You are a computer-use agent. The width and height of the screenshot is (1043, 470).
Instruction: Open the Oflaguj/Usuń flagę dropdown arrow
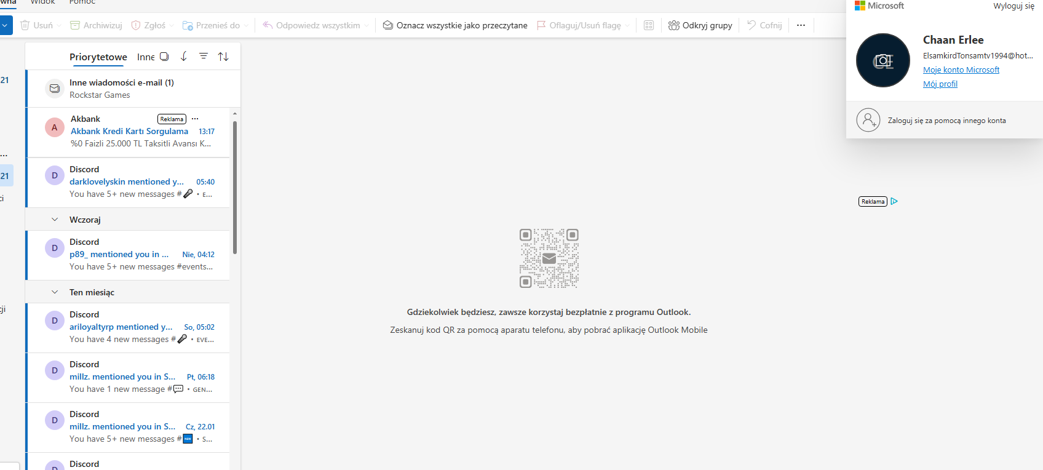627,26
